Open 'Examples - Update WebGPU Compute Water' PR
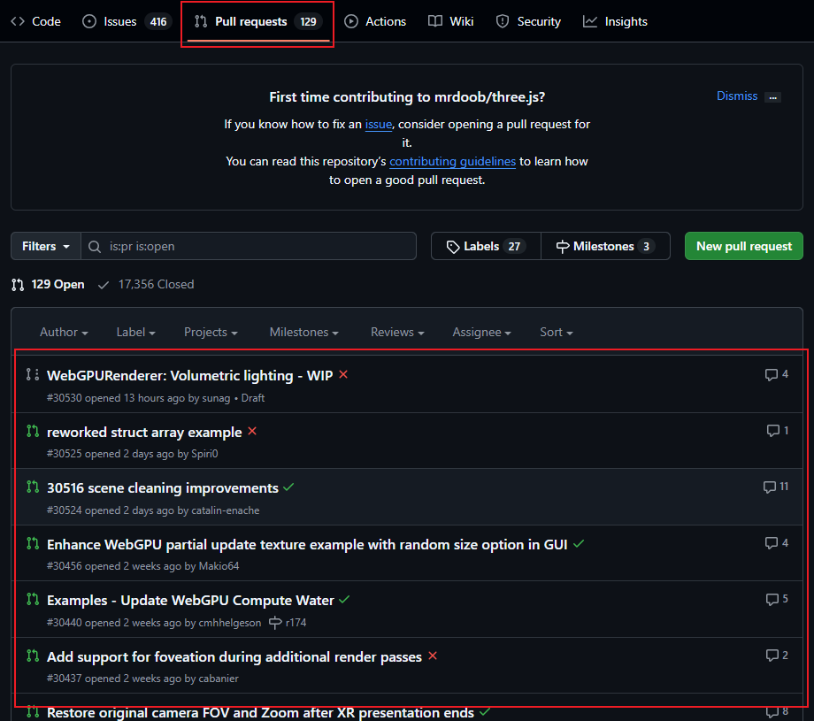This screenshot has width=814, height=721. [190, 601]
